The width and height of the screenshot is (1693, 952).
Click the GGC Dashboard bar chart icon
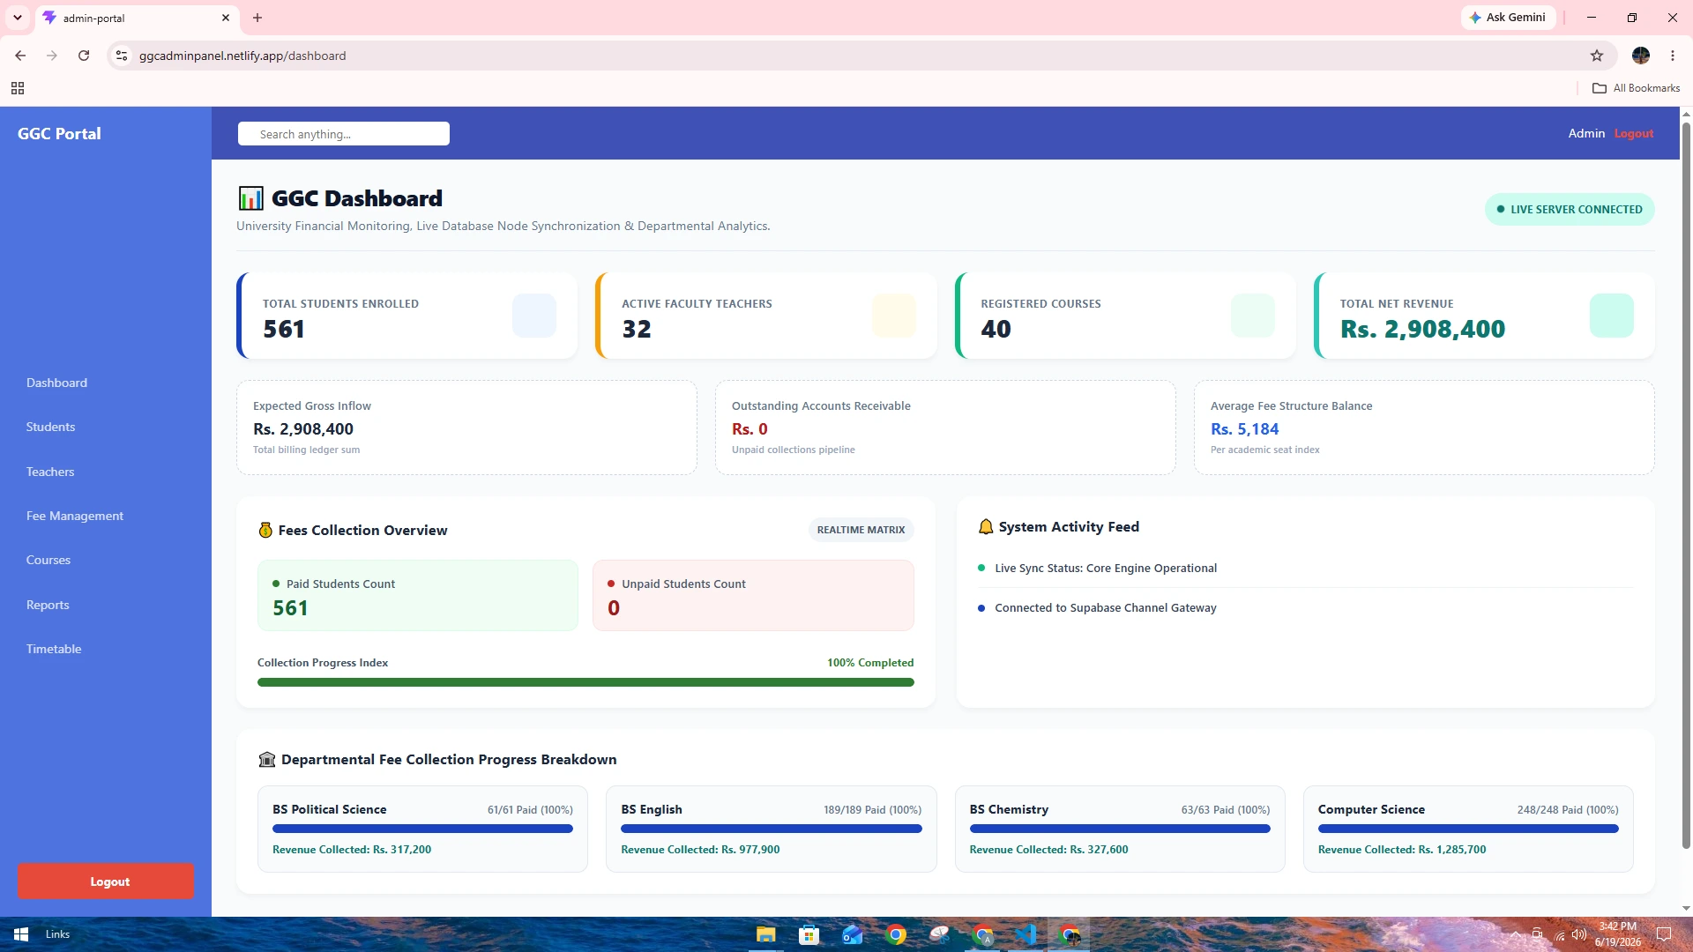tap(250, 198)
